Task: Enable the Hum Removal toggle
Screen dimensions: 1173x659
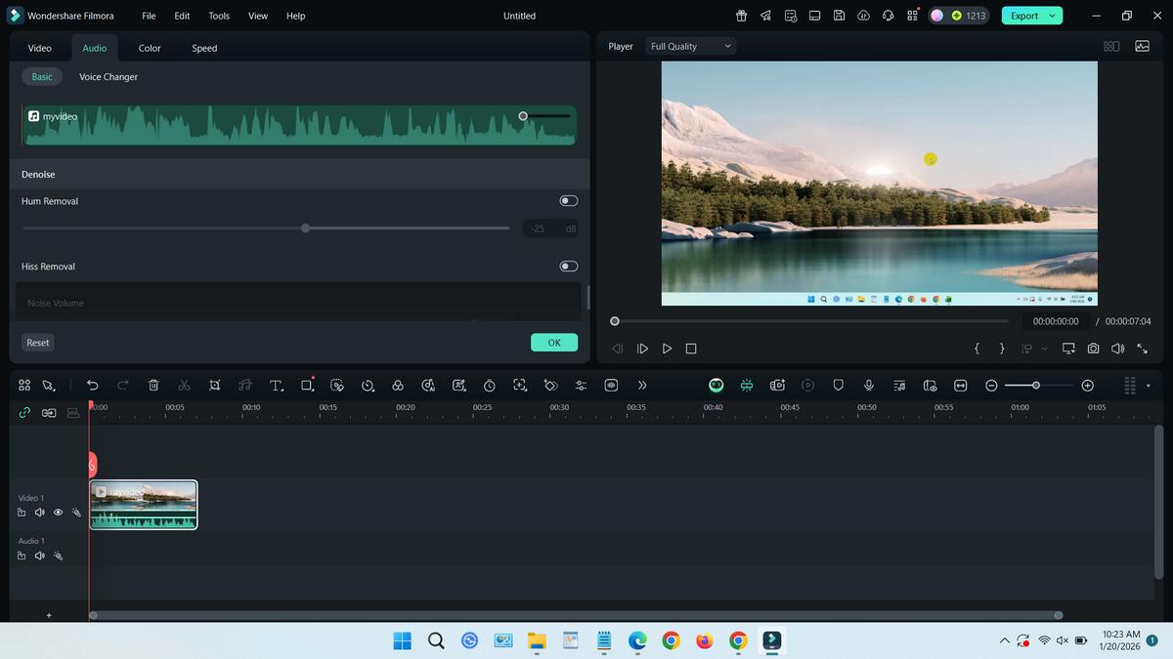Action: pos(568,200)
